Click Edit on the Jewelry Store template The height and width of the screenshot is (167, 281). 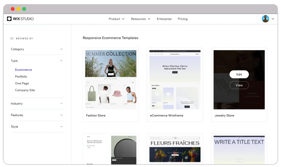click(239, 74)
